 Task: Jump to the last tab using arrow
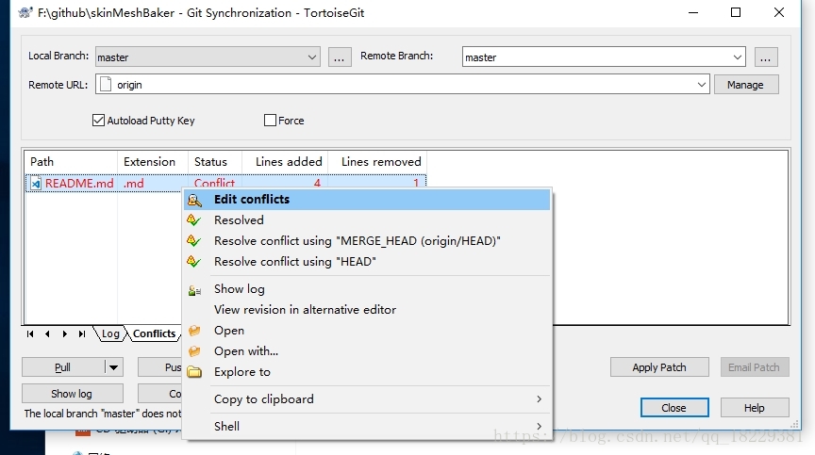click(x=82, y=333)
